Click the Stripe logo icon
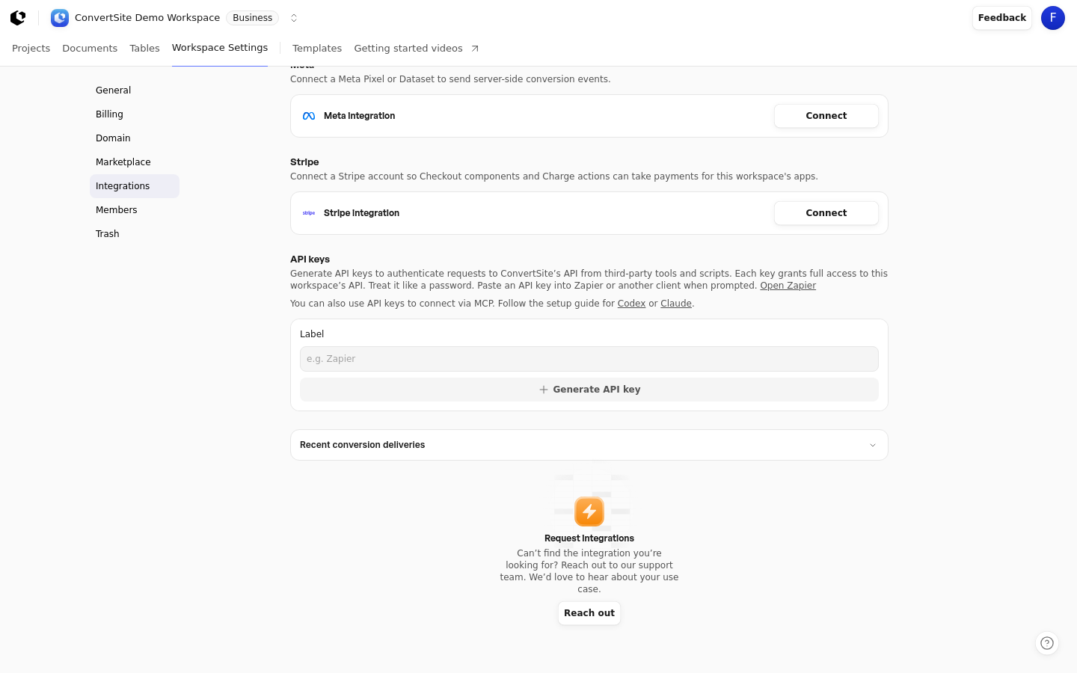Screen dimensions: 1077x673 point(309,213)
